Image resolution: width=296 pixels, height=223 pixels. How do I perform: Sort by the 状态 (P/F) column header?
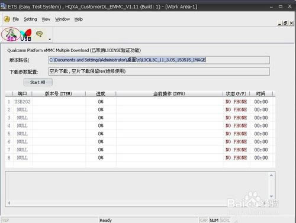236,93
